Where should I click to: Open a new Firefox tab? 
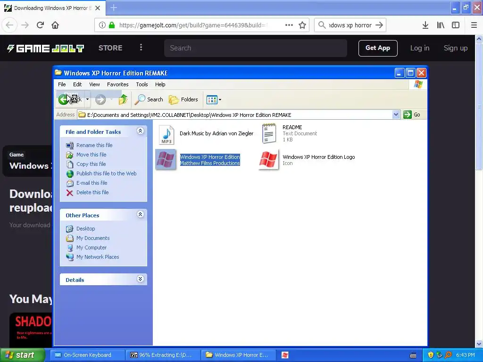click(114, 8)
